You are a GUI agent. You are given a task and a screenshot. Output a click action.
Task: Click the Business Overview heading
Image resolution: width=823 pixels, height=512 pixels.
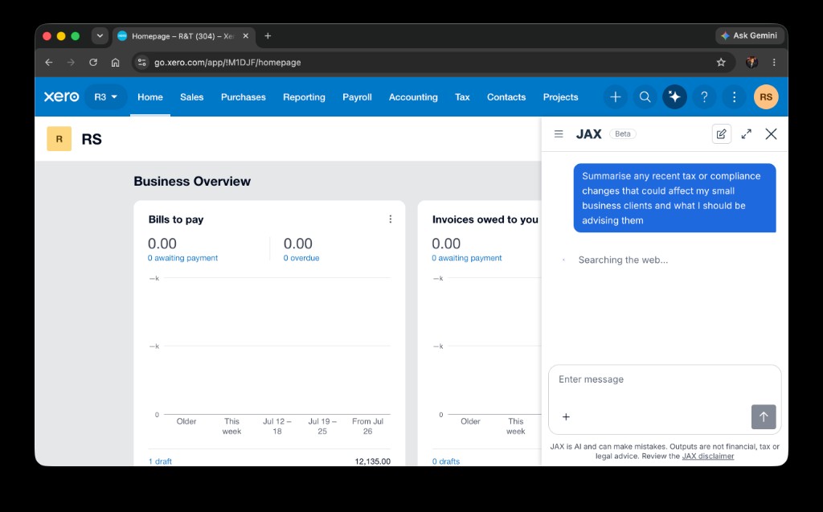pos(192,181)
